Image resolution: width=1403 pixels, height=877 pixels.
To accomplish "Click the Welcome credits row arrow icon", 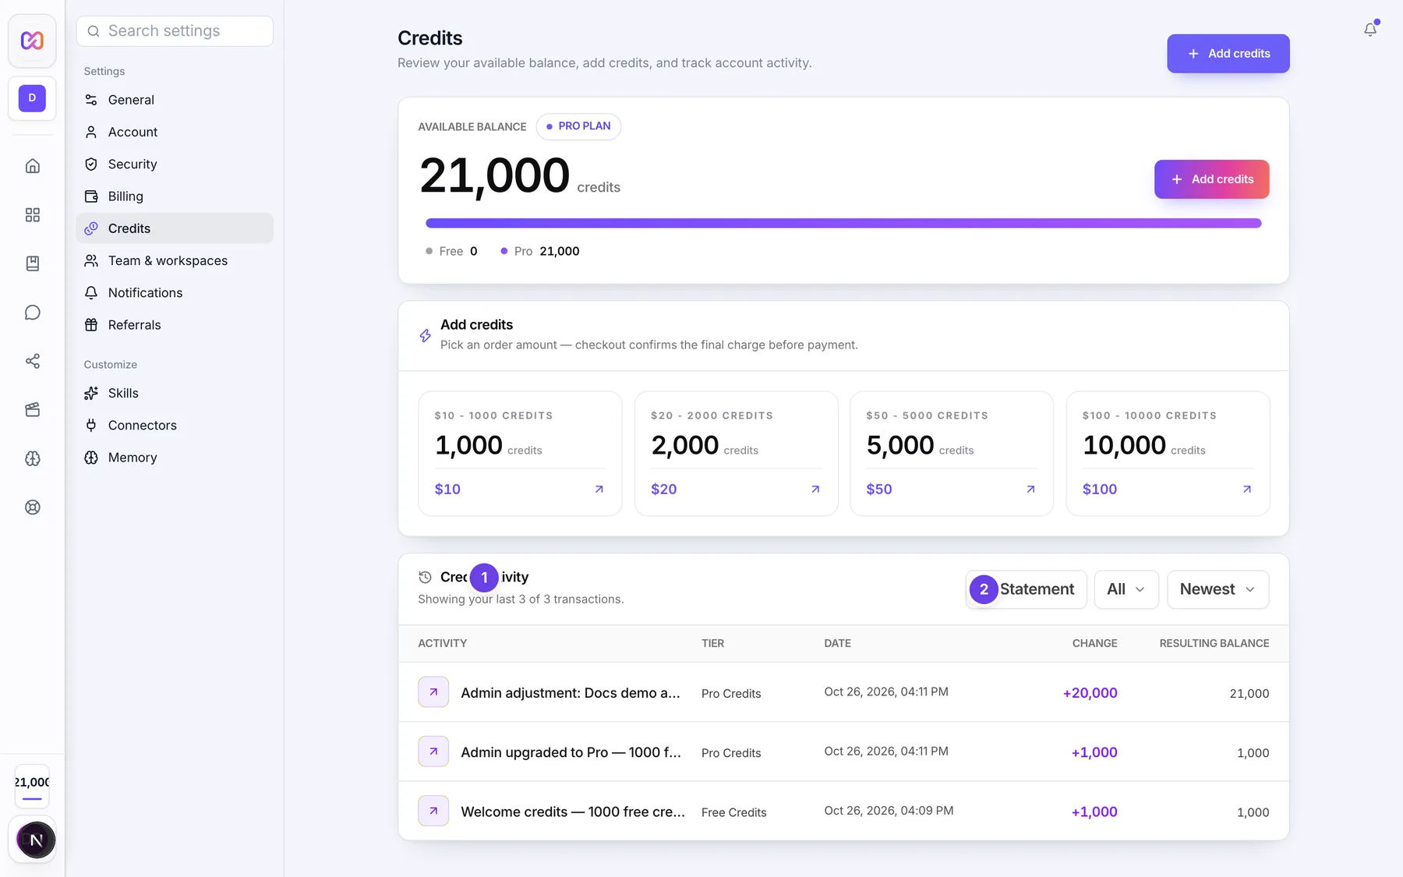I will 433,811.
